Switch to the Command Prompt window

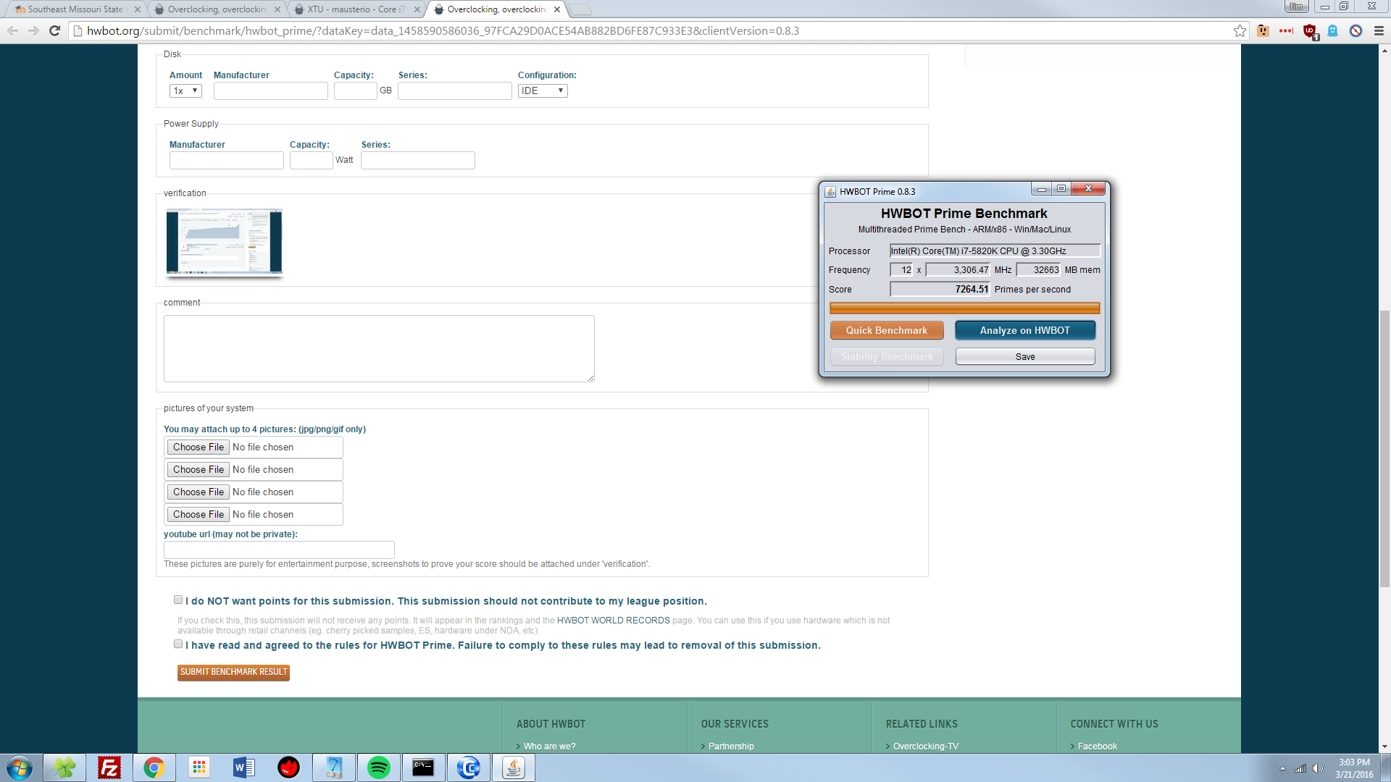coord(424,768)
